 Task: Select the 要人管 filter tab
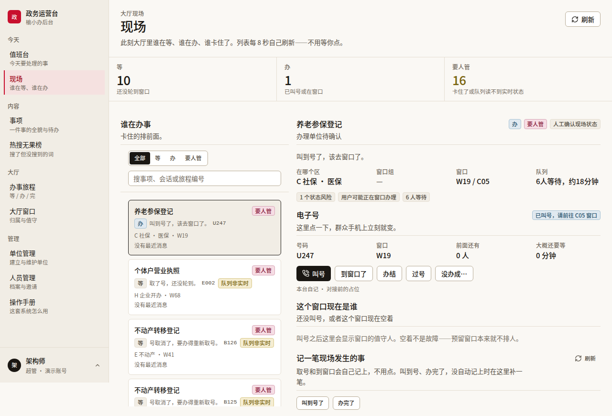(193, 158)
